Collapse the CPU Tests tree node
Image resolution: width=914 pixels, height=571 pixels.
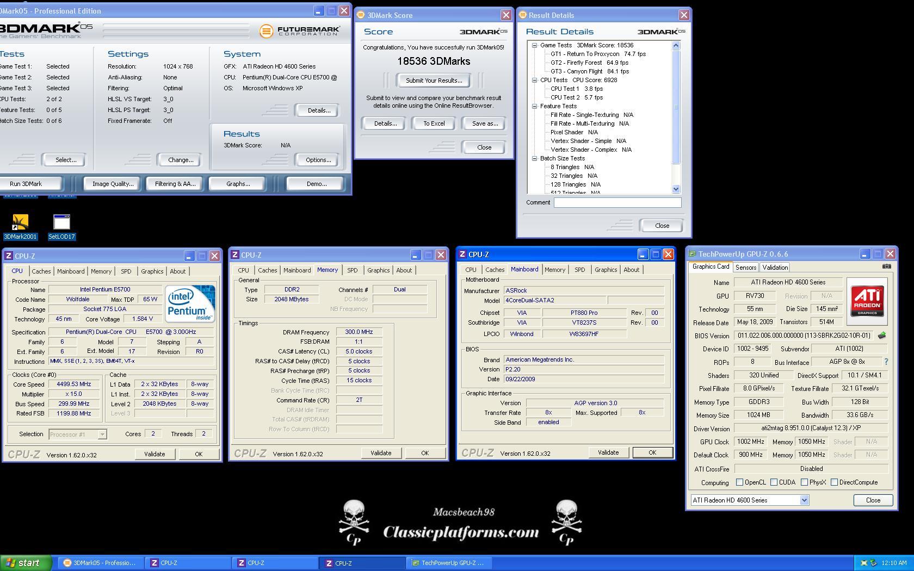[534, 80]
